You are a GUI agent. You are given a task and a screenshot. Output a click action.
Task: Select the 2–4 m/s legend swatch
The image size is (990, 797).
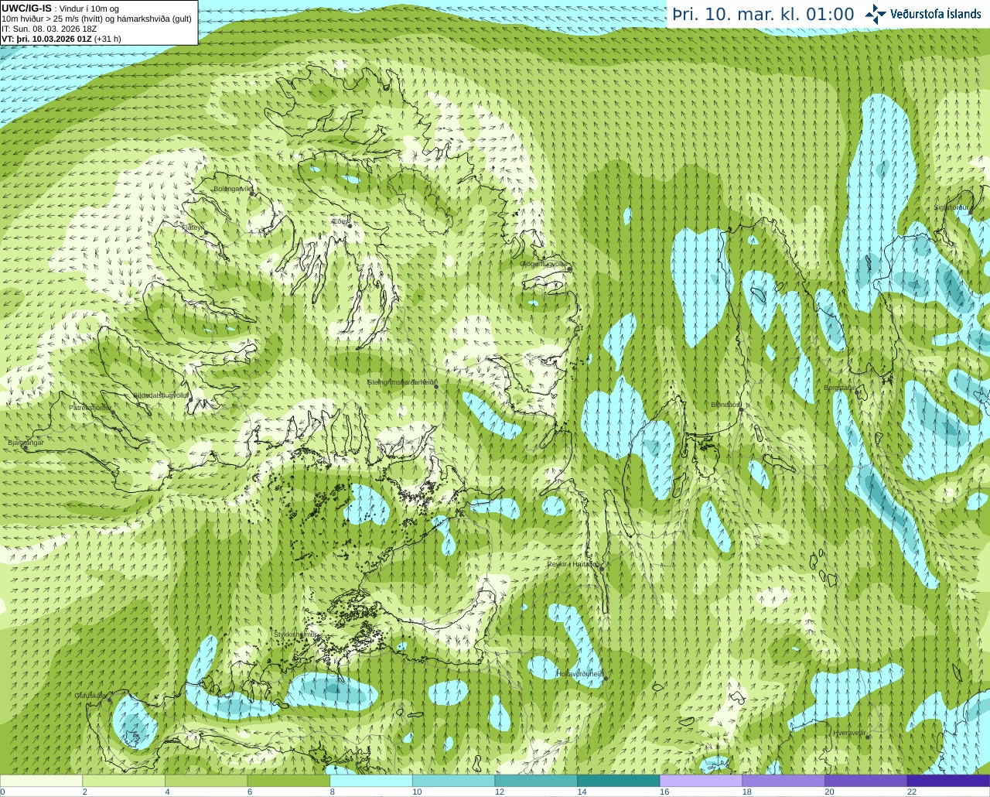(124, 780)
